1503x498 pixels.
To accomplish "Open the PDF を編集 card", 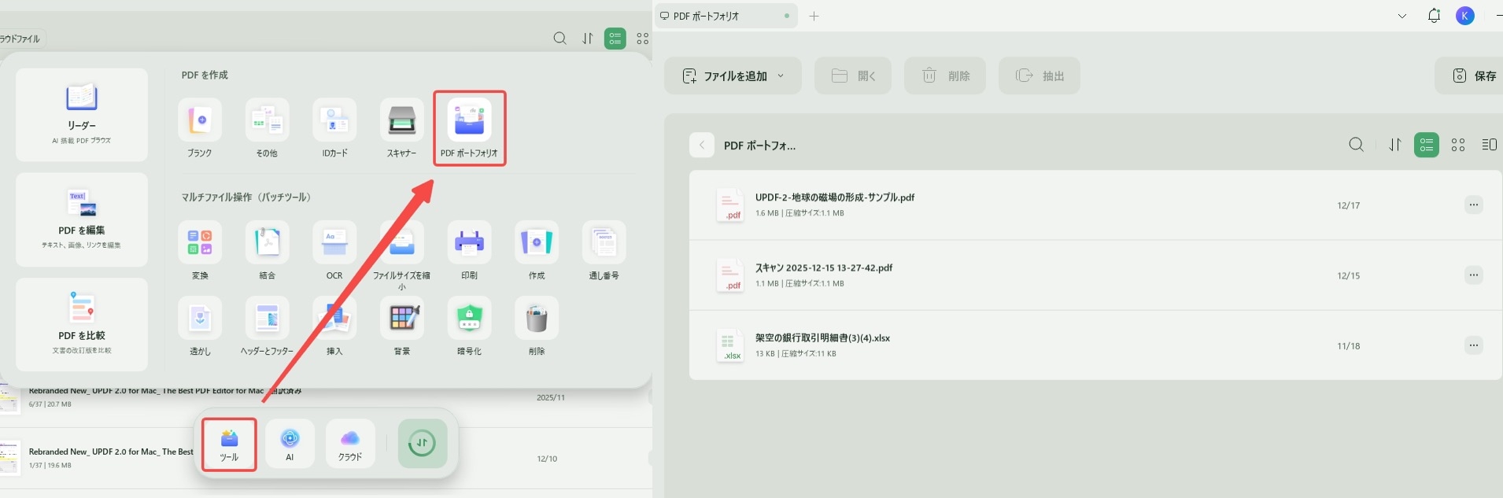I will [x=82, y=219].
